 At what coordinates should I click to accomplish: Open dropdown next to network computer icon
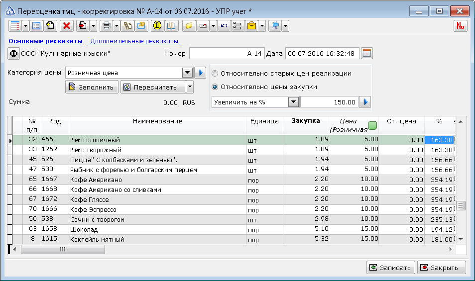coord(285,26)
